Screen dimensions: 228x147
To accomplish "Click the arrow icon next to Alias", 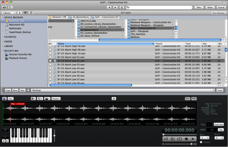I will pos(28,90).
